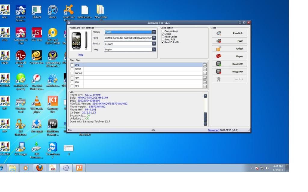This screenshot has width=308, height=192.
Task: Browse for OPS file with ellipsis button
Action: [x=205, y=65]
